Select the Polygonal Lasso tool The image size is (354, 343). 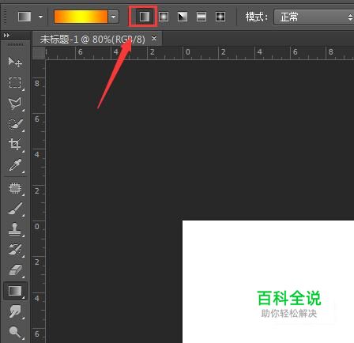click(15, 104)
